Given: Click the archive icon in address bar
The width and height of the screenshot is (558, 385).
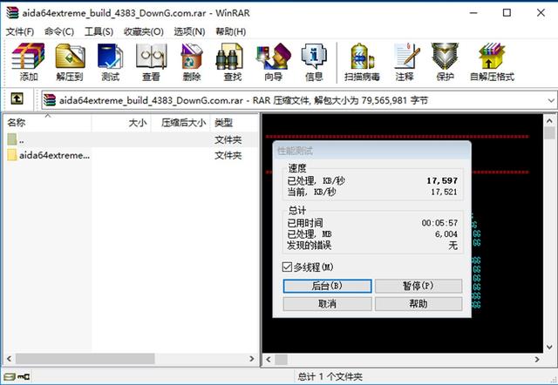Looking at the screenshot, I should (50, 100).
